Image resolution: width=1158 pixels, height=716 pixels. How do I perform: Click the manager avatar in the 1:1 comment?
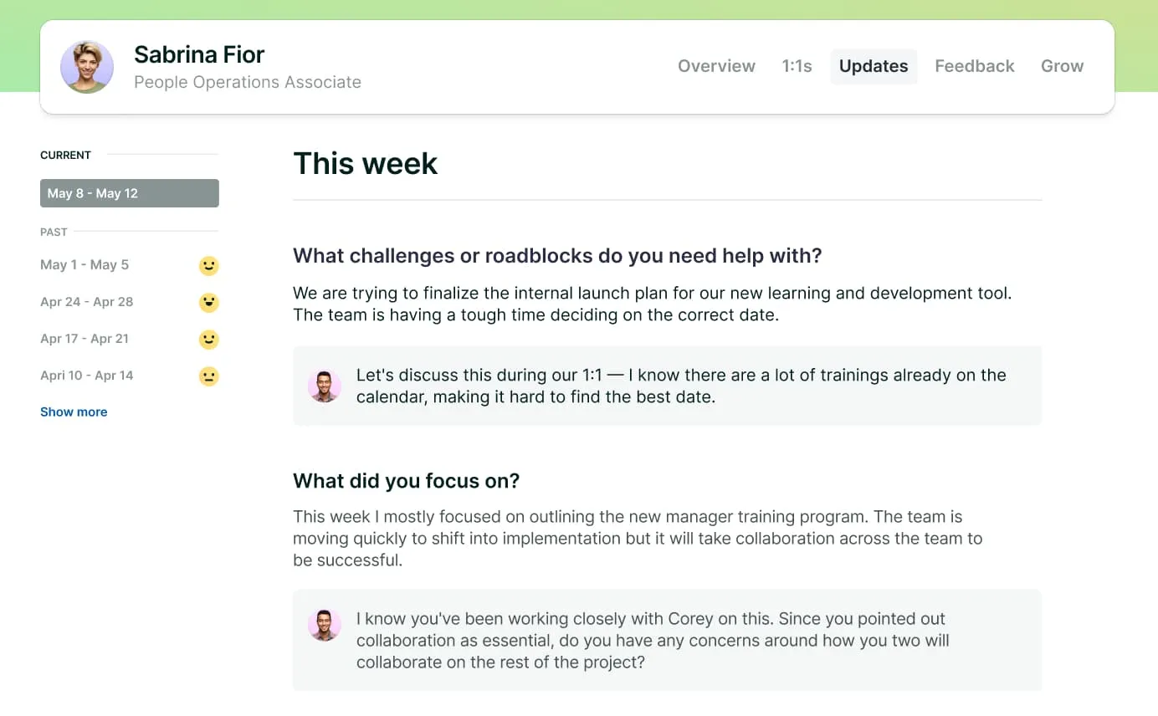(x=324, y=386)
